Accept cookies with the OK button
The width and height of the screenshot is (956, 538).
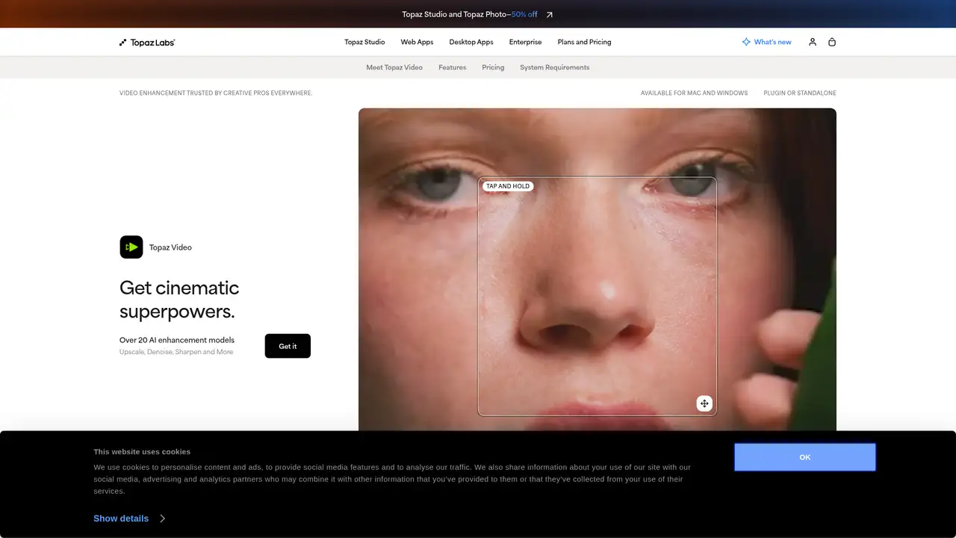(805, 457)
